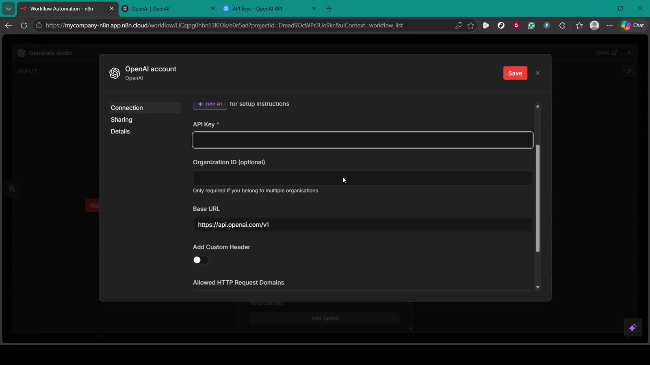Screen dimensions: 650x365
Task: Click the red droplet extension icon
Action: pos(516,25)
